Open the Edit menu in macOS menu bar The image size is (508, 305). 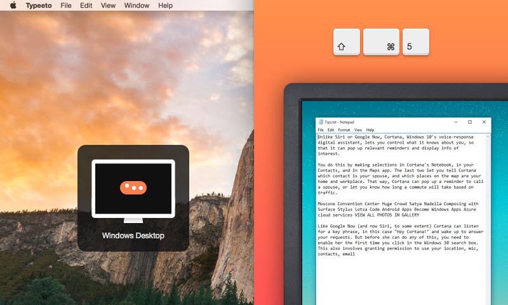(x=86, y=6)
